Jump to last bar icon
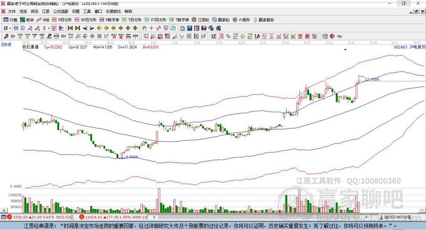 point(77,28)
